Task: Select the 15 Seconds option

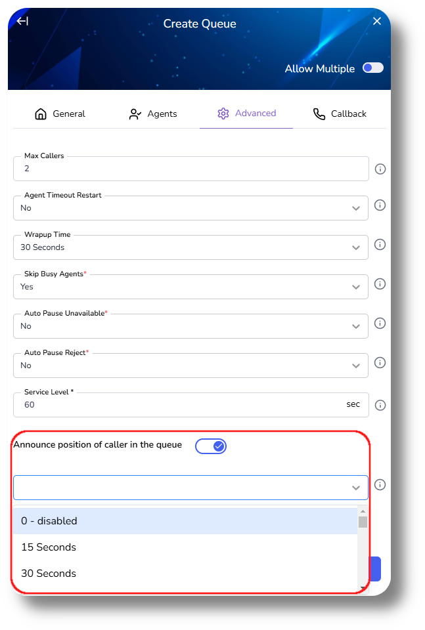Action: pyautogui.click(x=49, y=547)
